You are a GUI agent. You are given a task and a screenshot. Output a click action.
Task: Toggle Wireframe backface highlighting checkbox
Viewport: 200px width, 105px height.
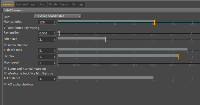click(x=5, y=73)
